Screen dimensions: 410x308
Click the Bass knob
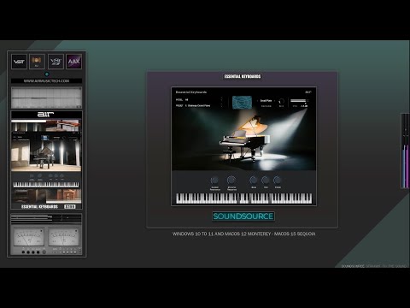tap(254, 180)
